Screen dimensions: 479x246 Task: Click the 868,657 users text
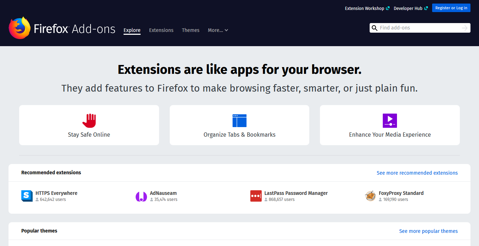(x=282, y=199)
